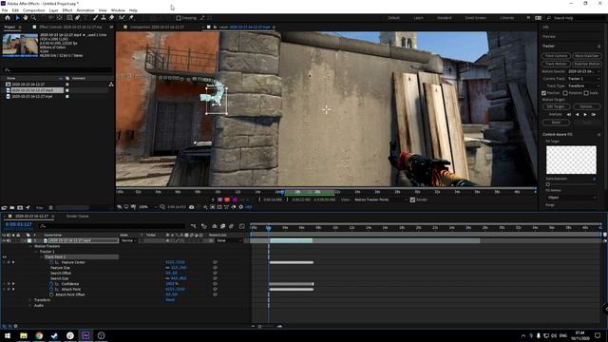Select the Eraser tool
The image size is (608, 342).
[x=112, y=18]
